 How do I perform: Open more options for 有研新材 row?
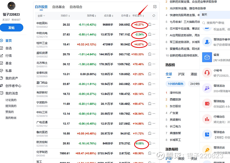[x=154, y=94]
